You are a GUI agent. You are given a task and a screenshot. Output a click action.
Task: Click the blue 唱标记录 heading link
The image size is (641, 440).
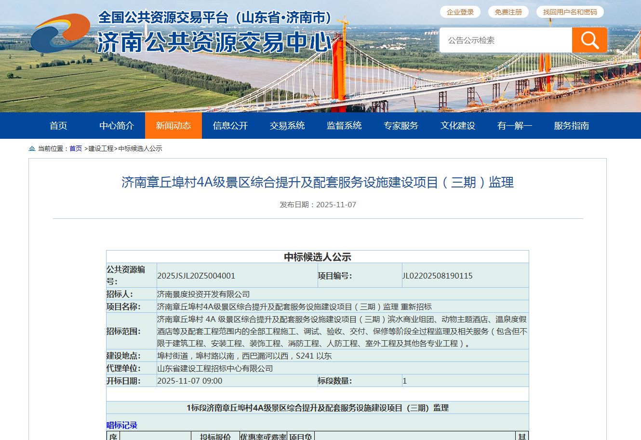coord(122,425)
